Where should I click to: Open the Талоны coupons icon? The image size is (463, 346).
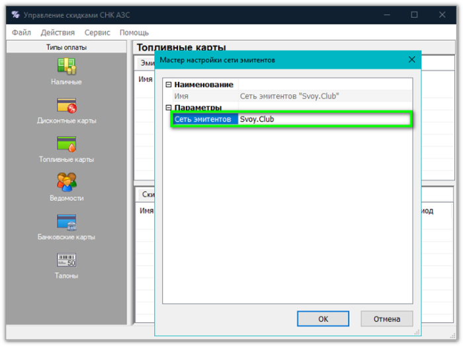pos(66,260)
